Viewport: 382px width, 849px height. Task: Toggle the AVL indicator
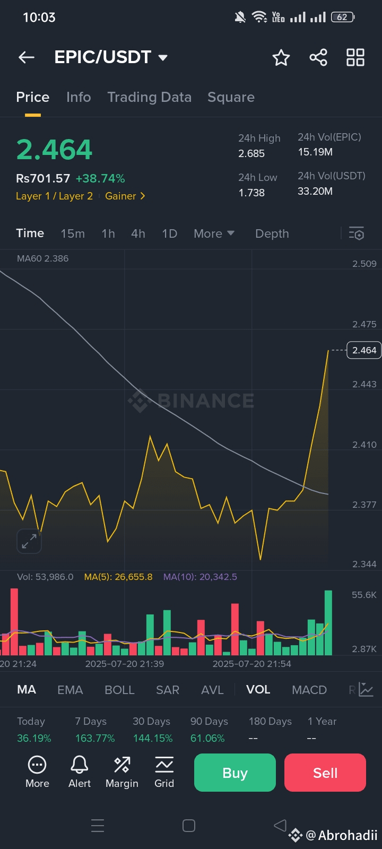[212, 690]
